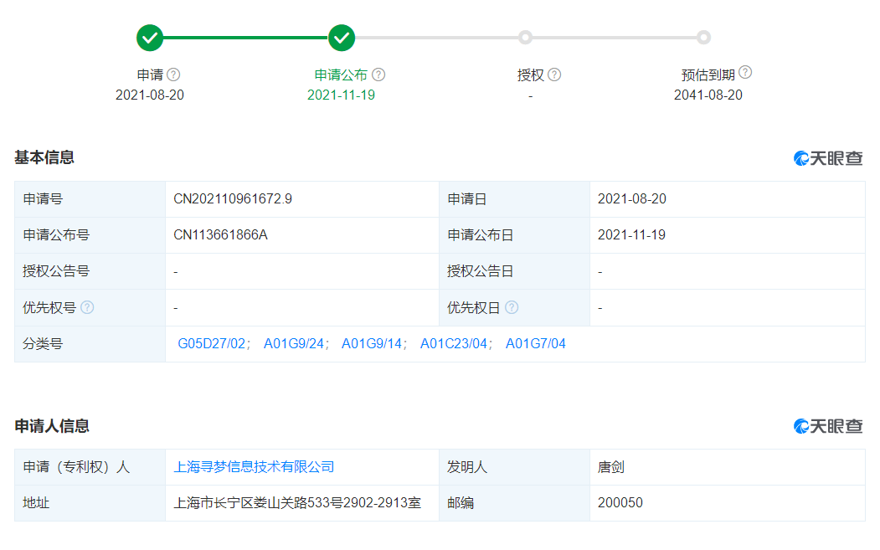Screen dimensions: 880x550
Task: Click the 申请（专利权）人 row label
Action: tap(76, 467)
